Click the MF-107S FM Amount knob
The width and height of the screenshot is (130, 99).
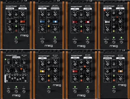point(55,71)
